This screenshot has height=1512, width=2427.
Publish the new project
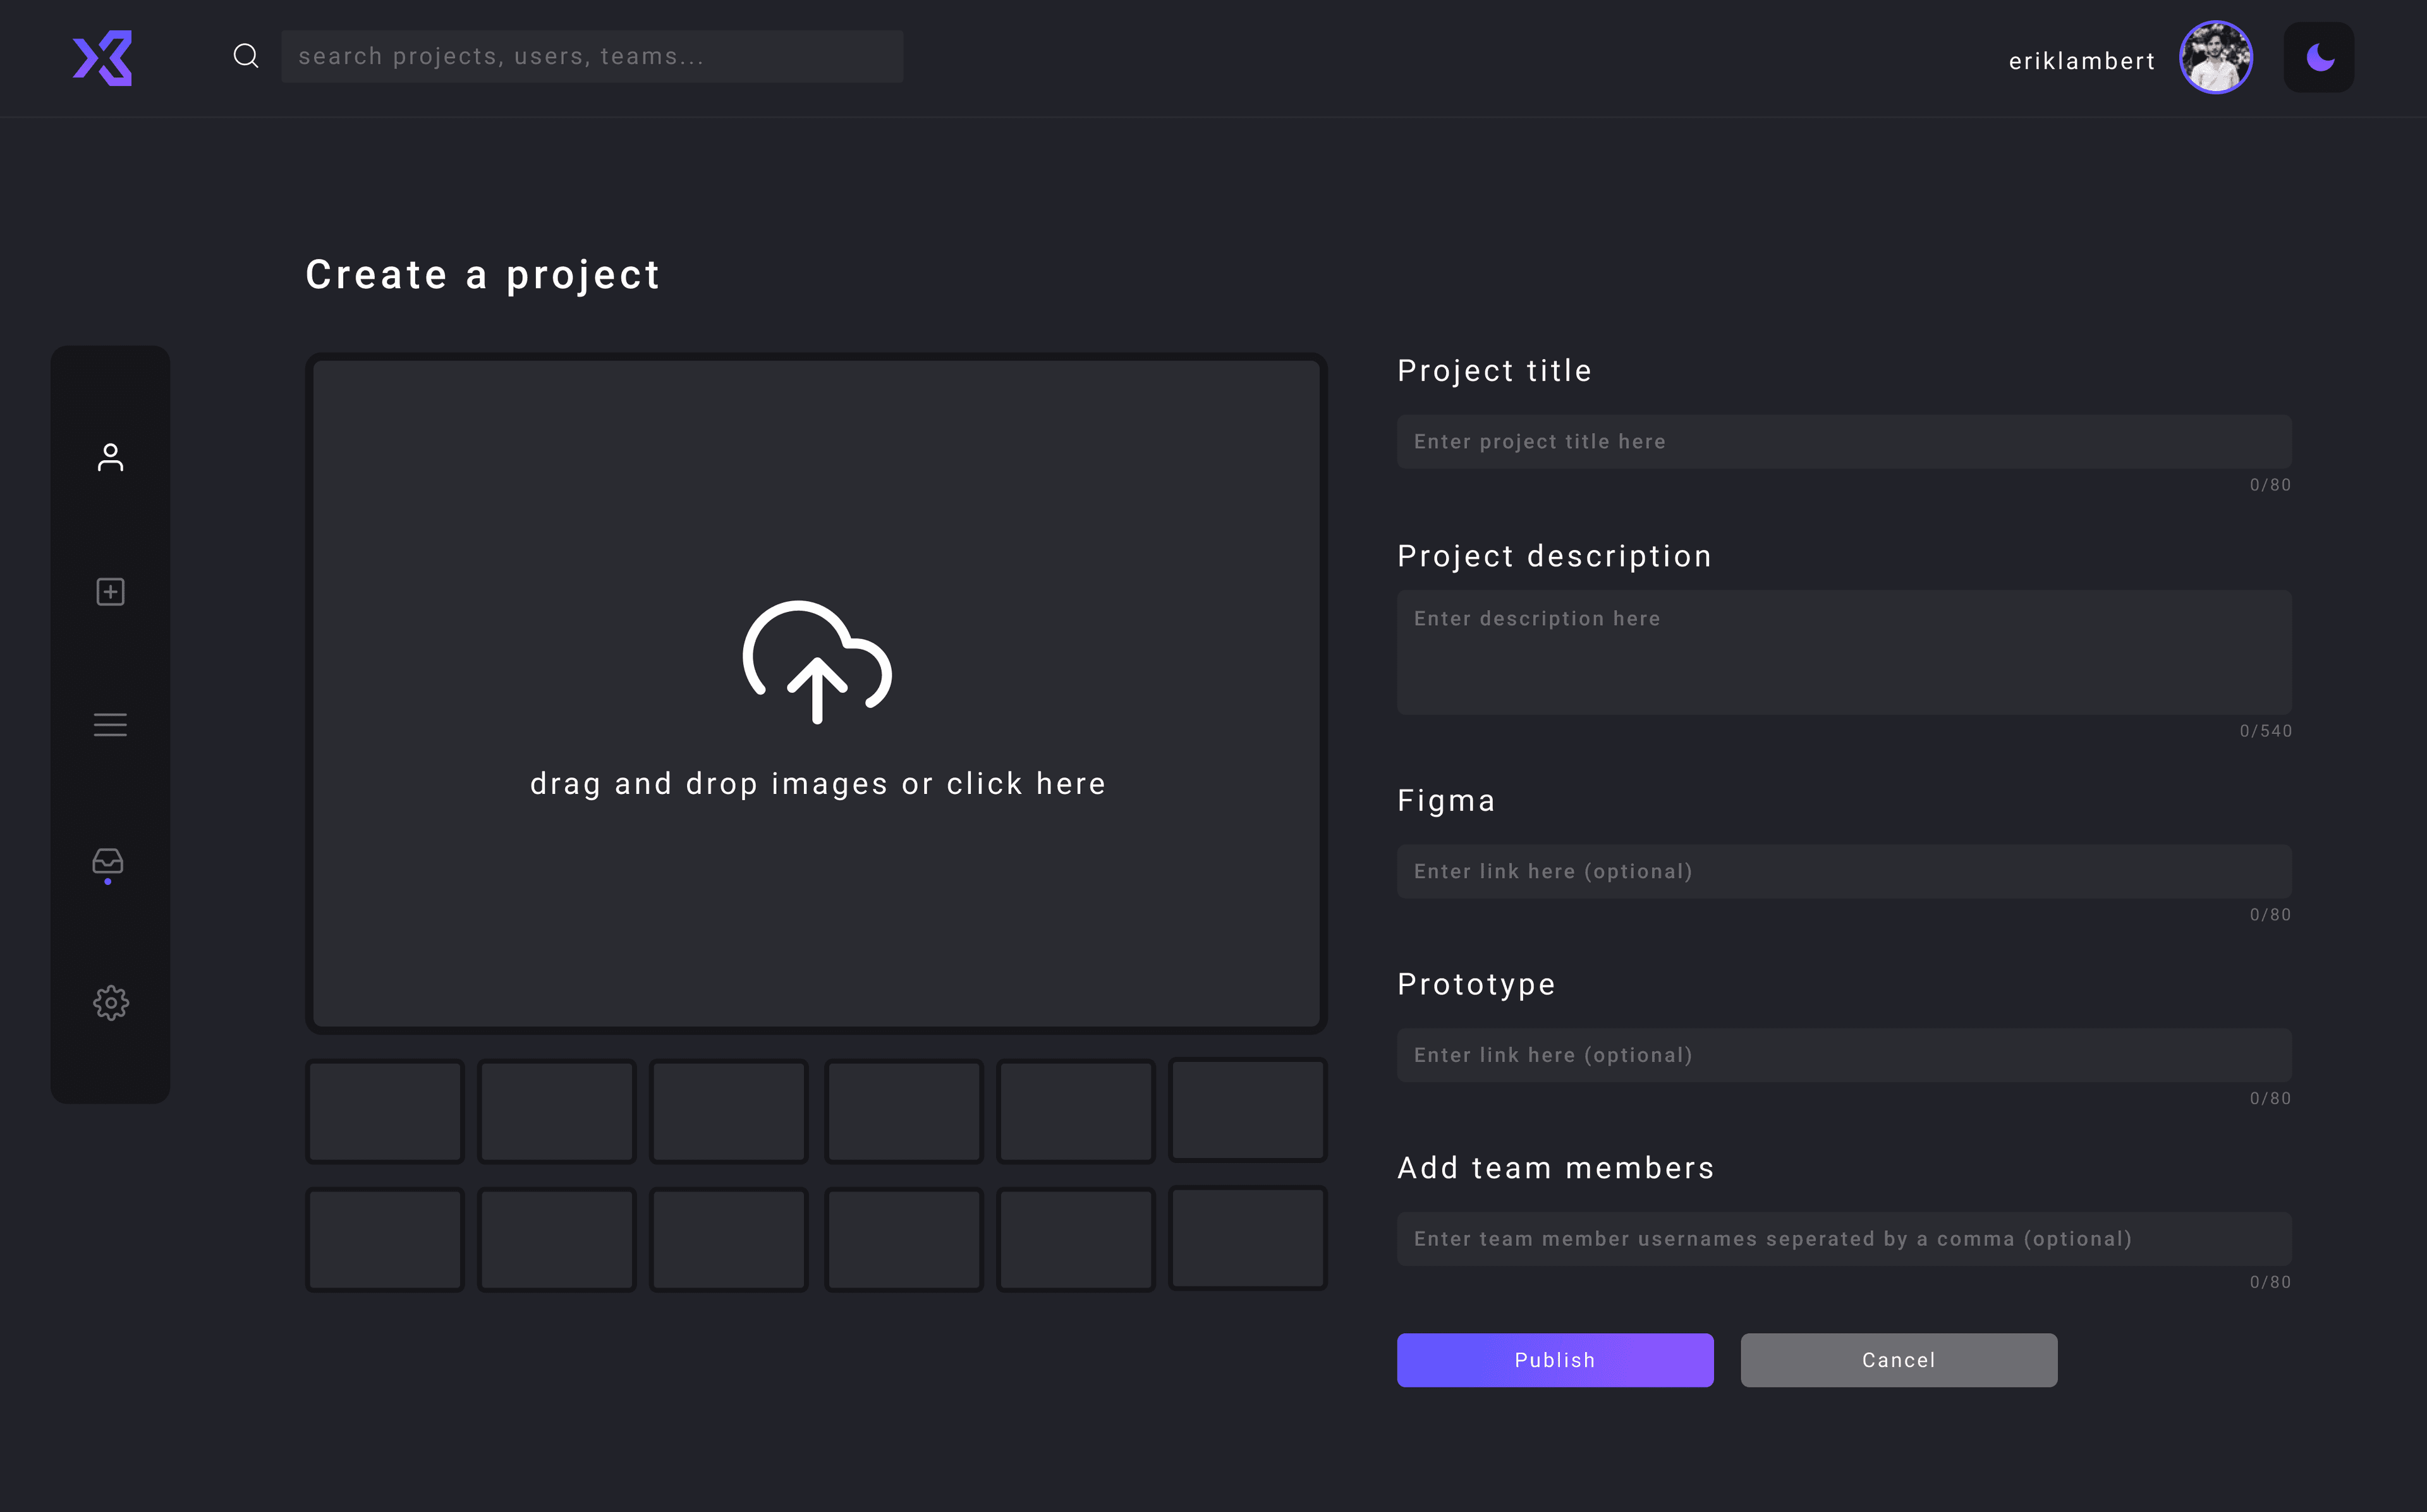(1554, 1359)
